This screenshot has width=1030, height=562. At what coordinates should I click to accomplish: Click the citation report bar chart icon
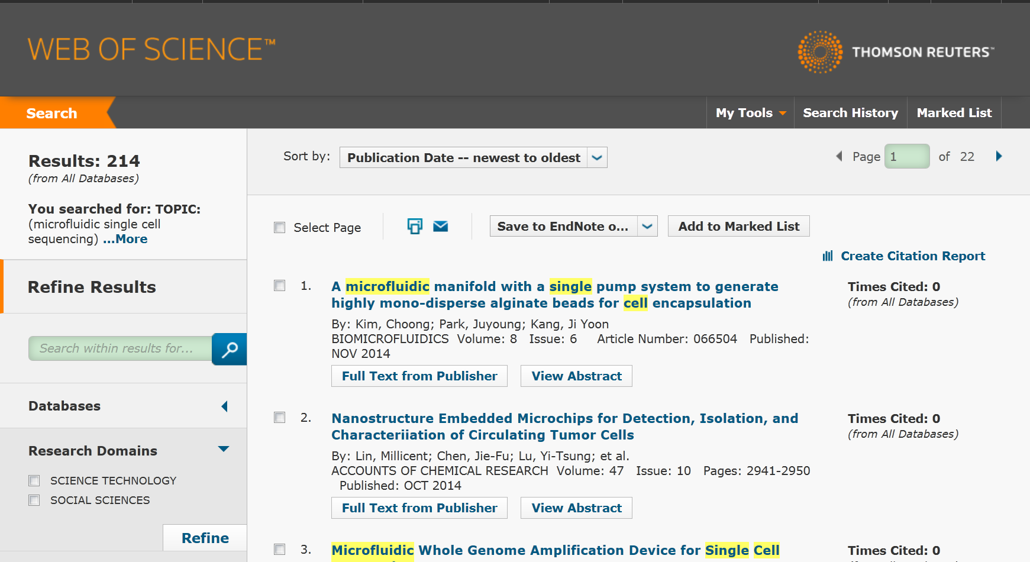tap(828, 256)
